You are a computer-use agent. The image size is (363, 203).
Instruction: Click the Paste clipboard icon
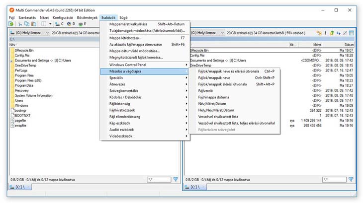[x=33, y=24]
